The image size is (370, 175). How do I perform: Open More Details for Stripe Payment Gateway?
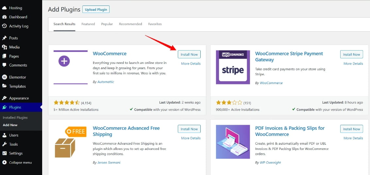click(x=353, y=64)
